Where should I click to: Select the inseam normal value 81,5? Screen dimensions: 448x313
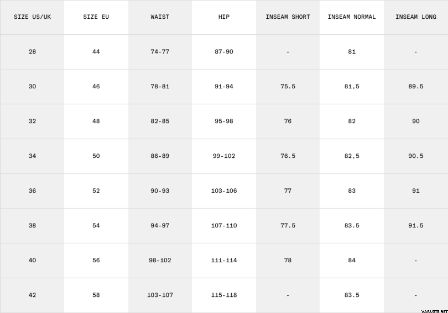click(352, 87)
